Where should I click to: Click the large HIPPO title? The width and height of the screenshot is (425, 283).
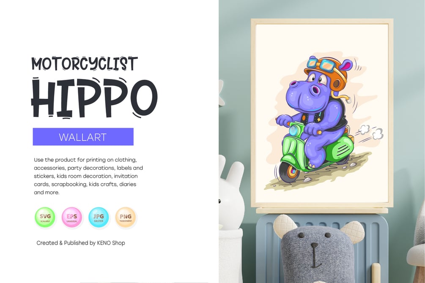click(94, 98)
